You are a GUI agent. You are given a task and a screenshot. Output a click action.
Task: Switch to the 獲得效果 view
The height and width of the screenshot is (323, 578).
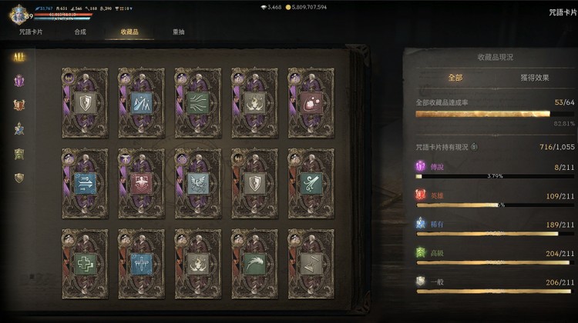(535, 78)
